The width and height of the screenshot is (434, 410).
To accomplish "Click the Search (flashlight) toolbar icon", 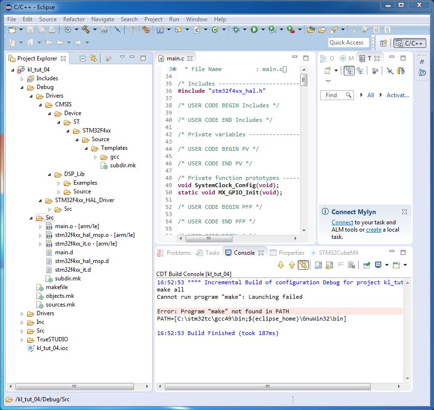I will [334, 29].
